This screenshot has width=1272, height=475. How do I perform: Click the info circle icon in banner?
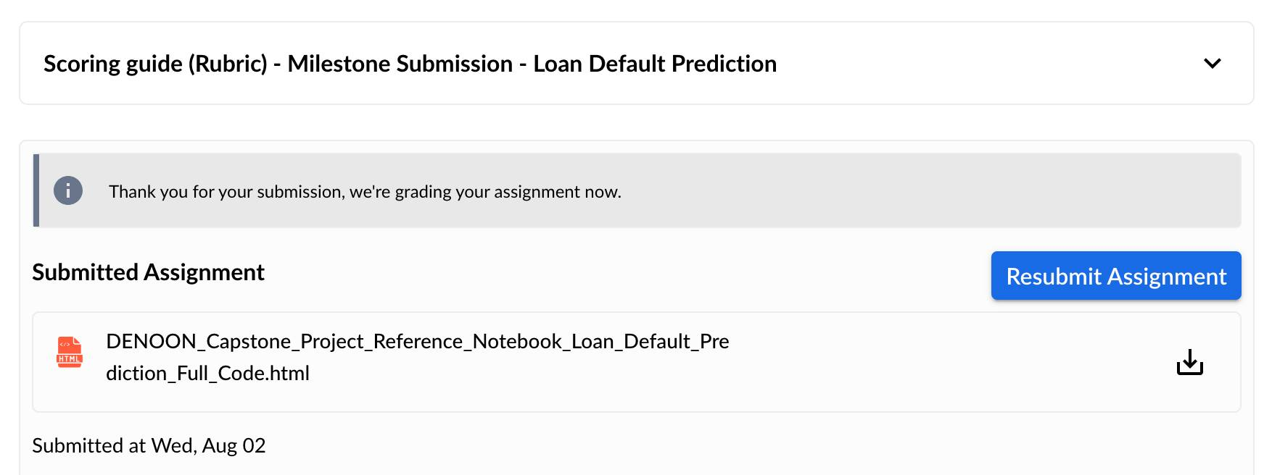pos(68,190)
